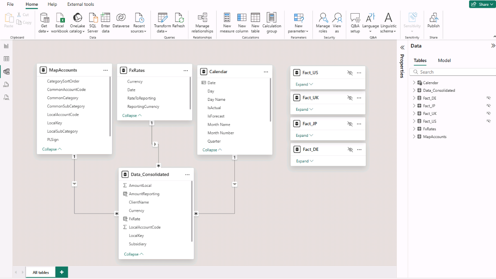The height and width of the screenshot is (279, 496).
Task: Create a New measure
Action: click(x=227, y=18)
